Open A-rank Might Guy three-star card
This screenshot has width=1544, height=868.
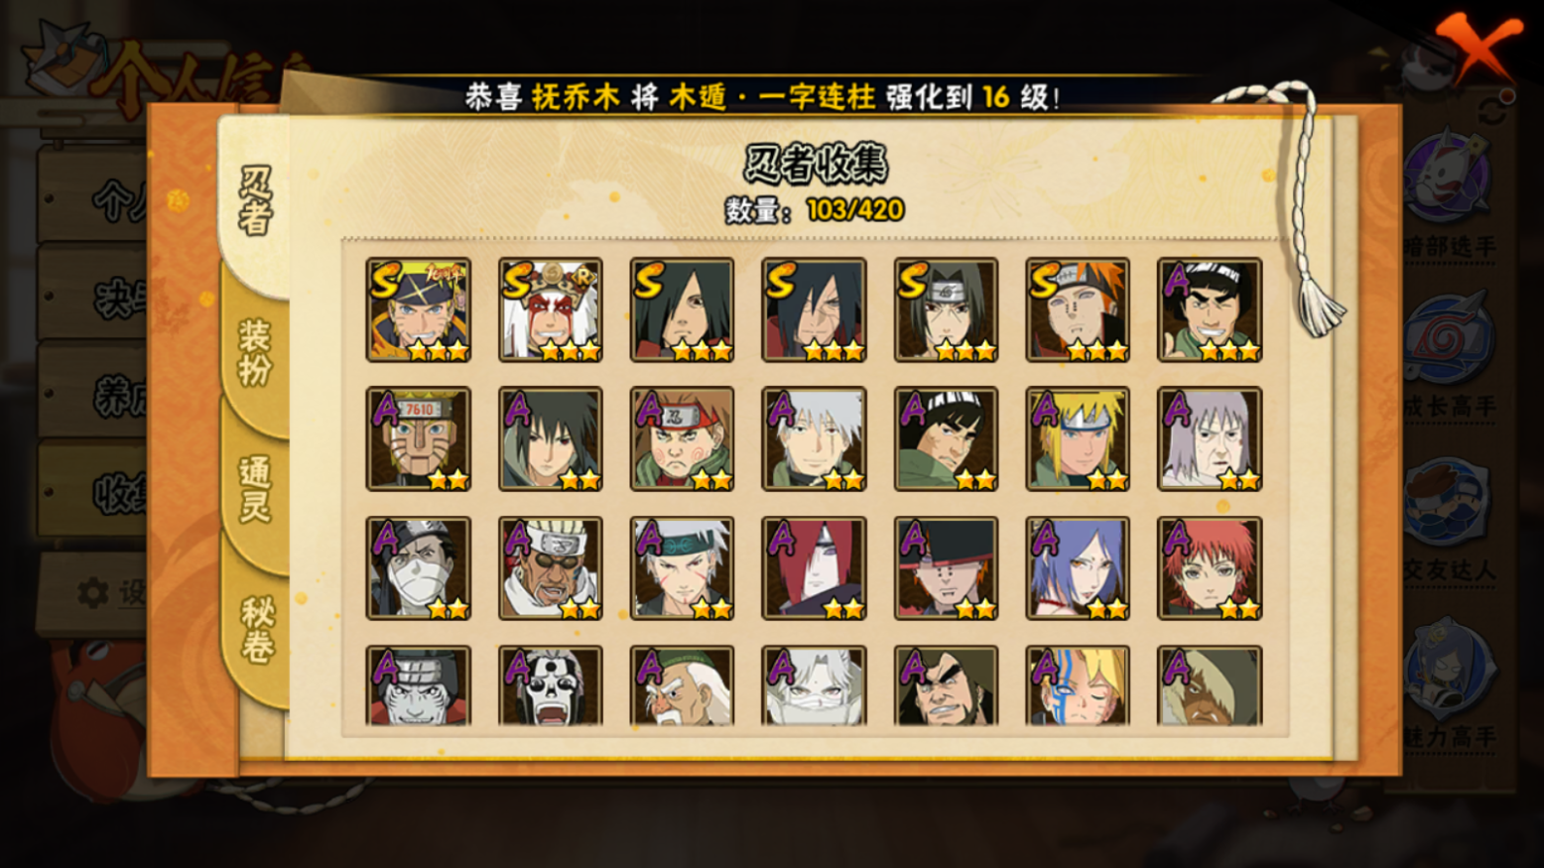[1210, 310]
